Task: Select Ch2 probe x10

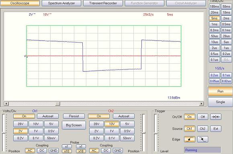Action: click(x=81, y=151)
